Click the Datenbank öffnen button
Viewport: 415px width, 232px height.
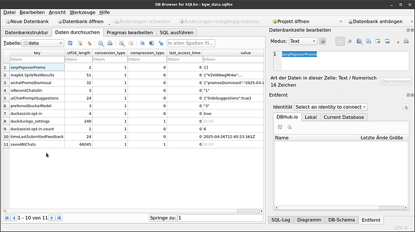tap(81, 22)
